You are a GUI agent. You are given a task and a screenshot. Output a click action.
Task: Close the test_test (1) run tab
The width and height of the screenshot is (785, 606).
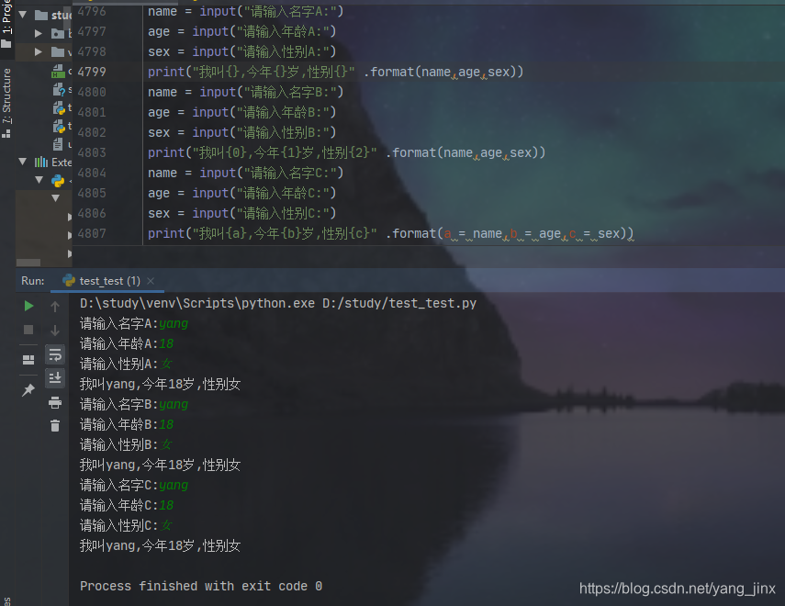pyautogui.click(x=151, y=281)
